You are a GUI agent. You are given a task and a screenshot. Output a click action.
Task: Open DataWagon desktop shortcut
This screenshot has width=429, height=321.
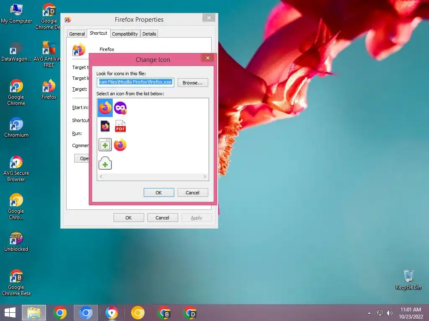(x=16, y=52)
